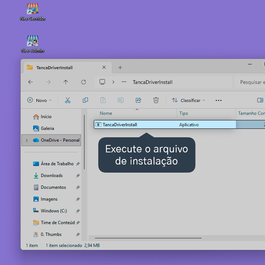This screenshot has width=265, height=265.
Task: Add a new tab with plus button
Action: click(x=120, y=68)
